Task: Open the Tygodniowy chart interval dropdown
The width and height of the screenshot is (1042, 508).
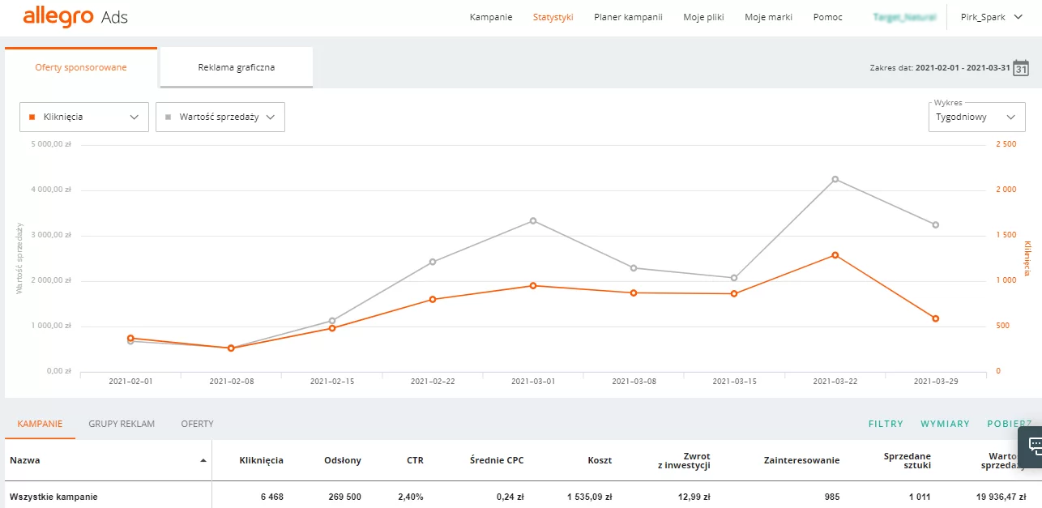Action: coord(976,117)
